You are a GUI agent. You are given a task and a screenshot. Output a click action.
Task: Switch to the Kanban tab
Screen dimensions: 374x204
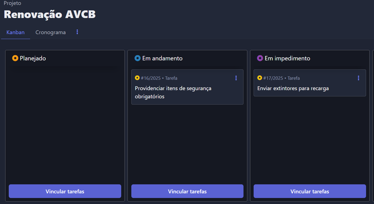coord(16,32)
